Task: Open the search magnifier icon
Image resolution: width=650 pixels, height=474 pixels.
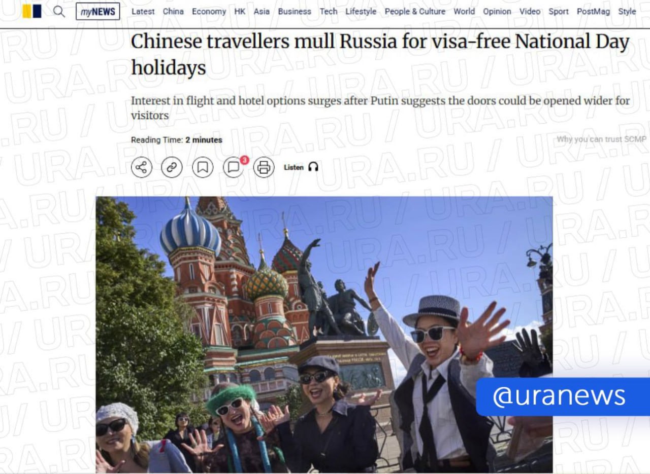Action: coord(59,11)
